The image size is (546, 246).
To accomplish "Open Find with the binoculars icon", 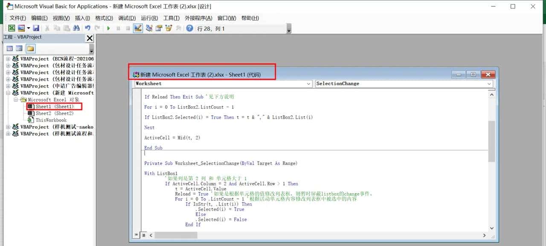I will tap(76, 28).
